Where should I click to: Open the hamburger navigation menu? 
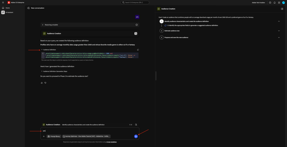3,3
